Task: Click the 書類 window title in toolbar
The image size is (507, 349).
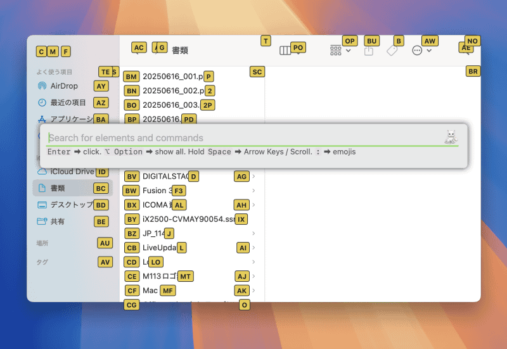Action: coord(180,51)
